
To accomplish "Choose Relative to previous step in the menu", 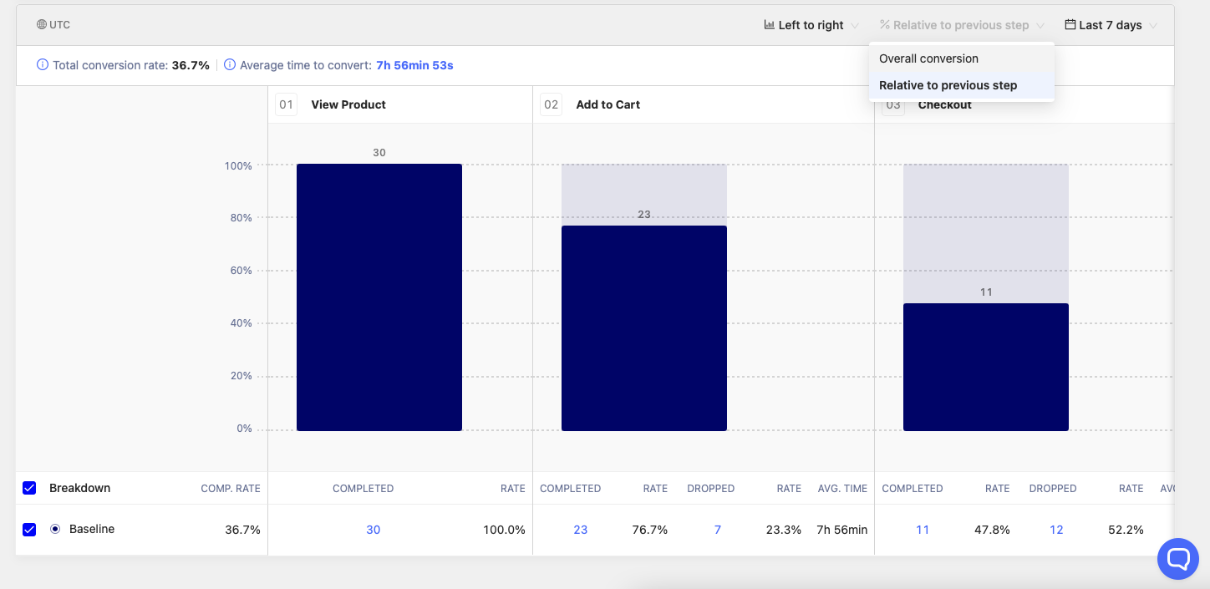I will [x=948, y=84].
